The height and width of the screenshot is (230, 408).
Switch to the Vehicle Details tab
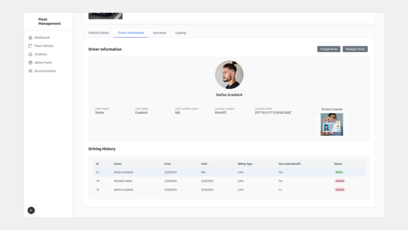click(x=99, y=33)
